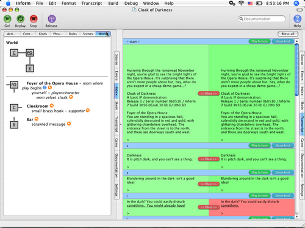The height and width of the screenshot is (228, 305).
Task: Click the purple Release icon
Action: tap(52, 19)
